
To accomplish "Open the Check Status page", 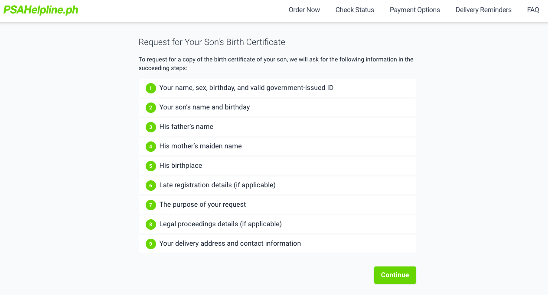I will 355,10.
